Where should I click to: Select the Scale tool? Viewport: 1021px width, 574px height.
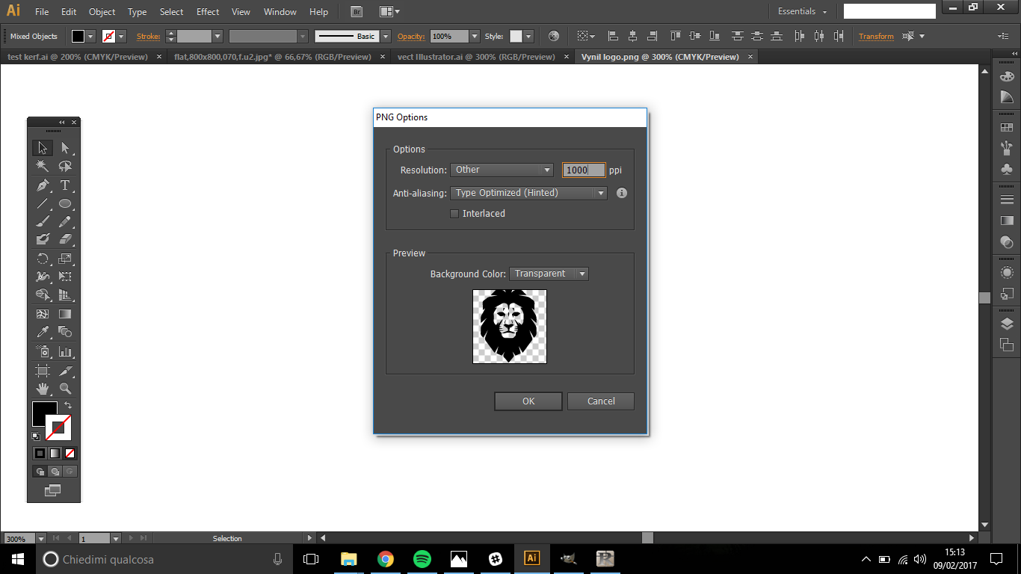tap(65, 259)
